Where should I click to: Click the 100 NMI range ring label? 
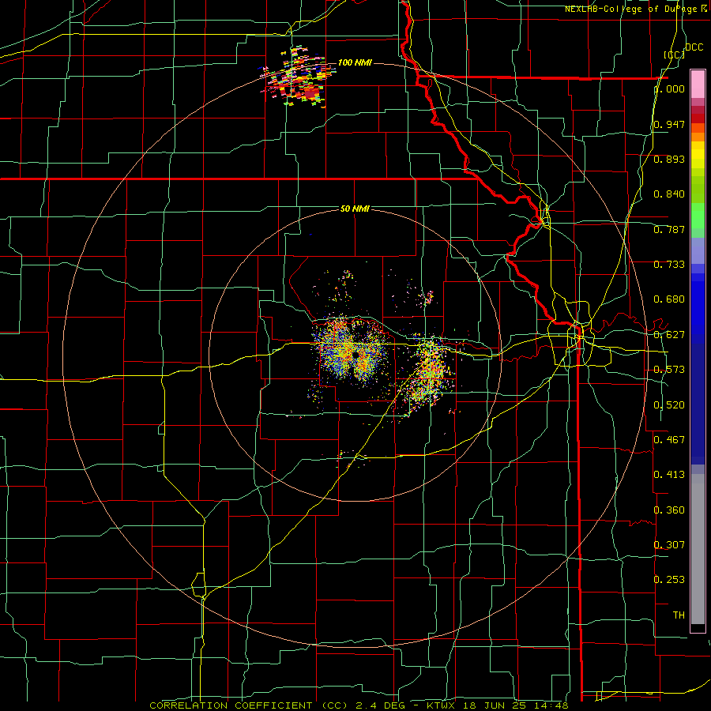point(355,62)
